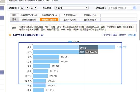
Task: Open the 上架时间分布 tab
Action: (70, 20)
